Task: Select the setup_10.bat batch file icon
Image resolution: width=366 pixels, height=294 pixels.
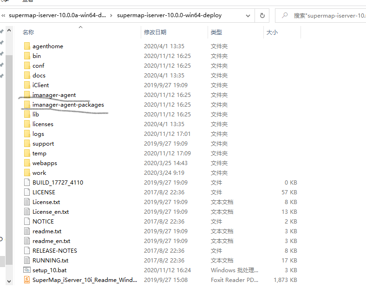Action: 27,270
